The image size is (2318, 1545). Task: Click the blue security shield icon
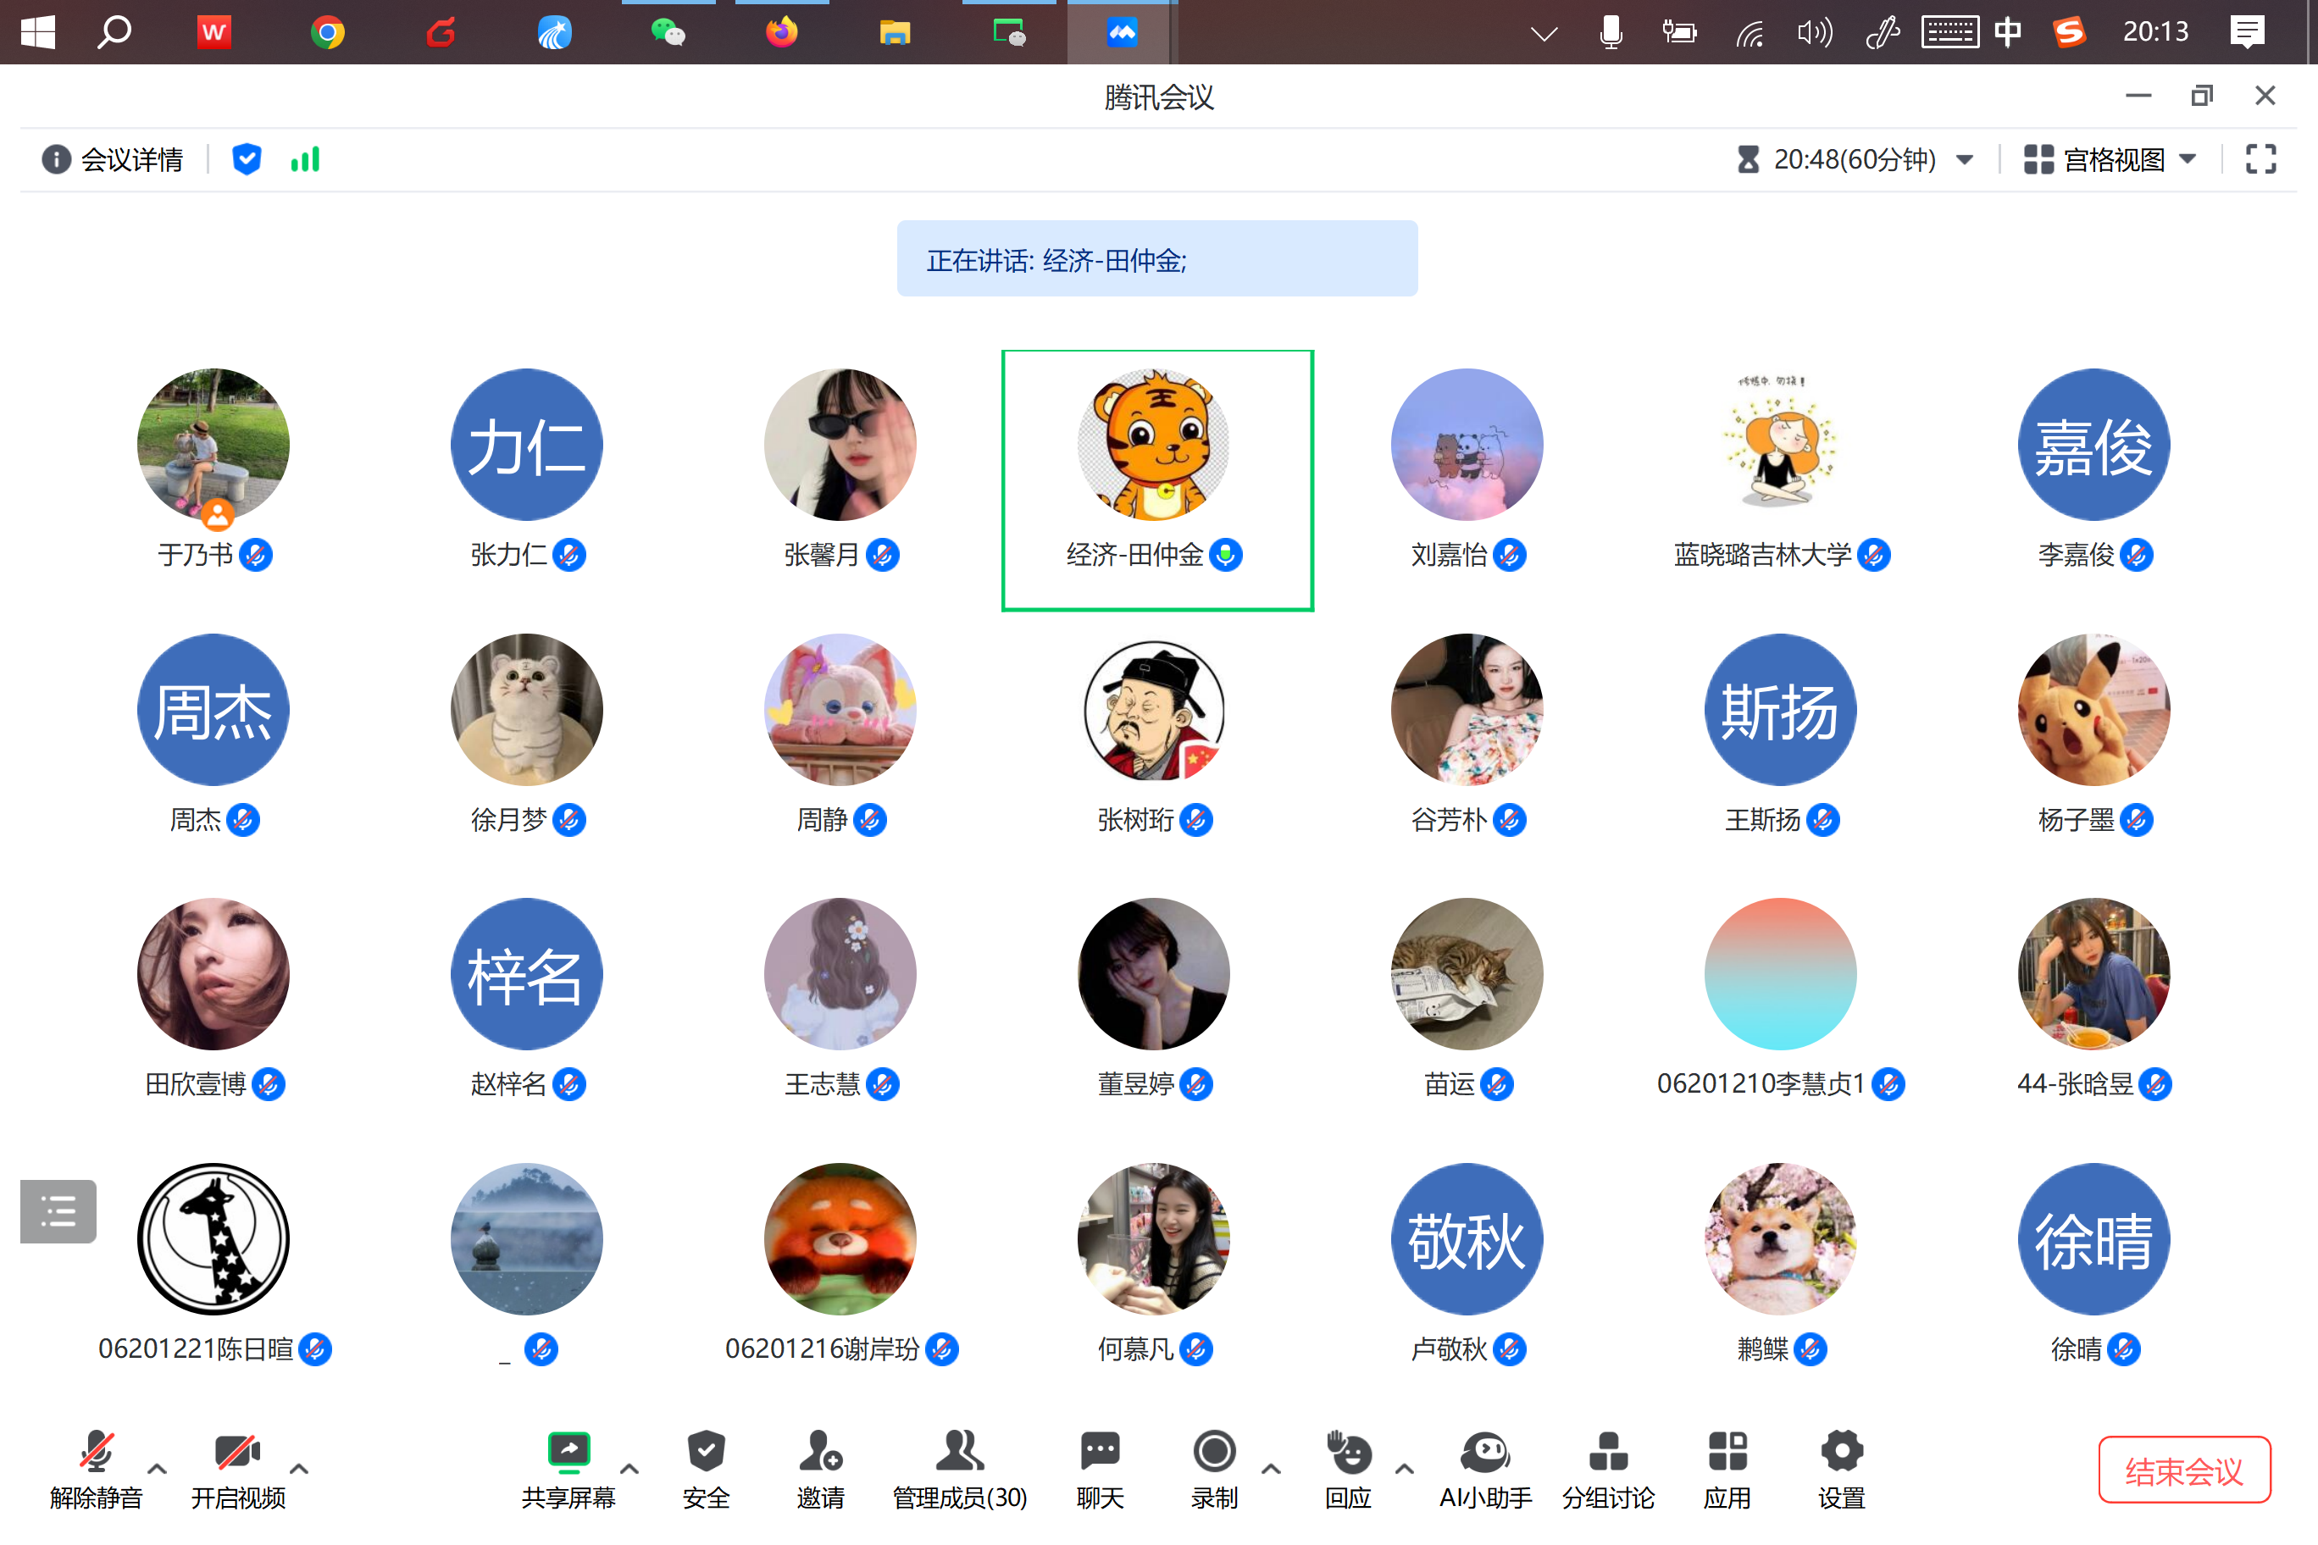pos(247,158)
